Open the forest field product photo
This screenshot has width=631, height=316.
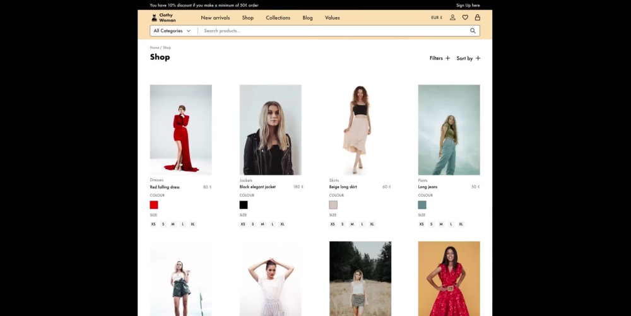[360, 279]
